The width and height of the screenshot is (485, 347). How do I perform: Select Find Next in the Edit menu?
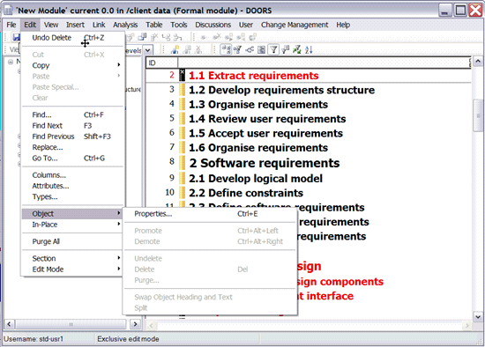[x=72, y=125]
